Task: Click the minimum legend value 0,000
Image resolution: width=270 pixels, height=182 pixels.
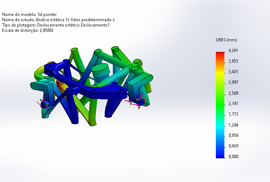Action: (x=233, y=156)
